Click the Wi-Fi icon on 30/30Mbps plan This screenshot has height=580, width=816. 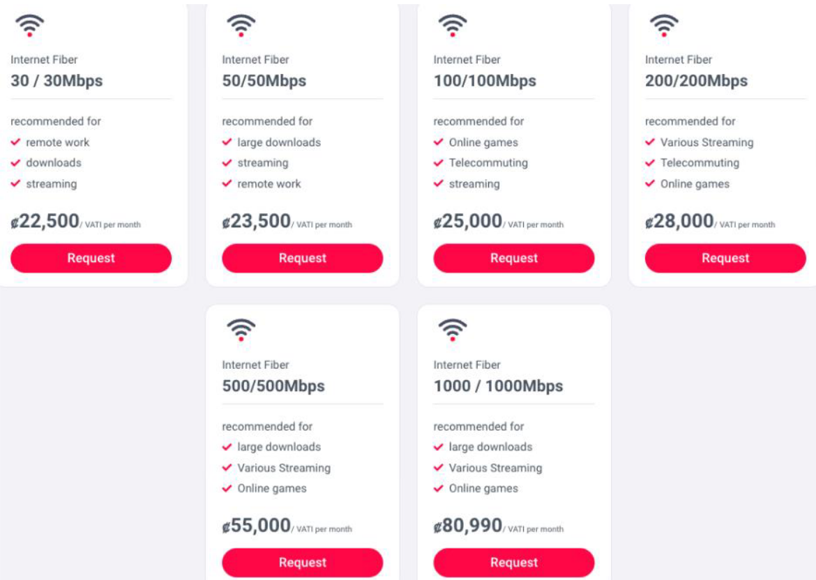click(x=30, y=26)
